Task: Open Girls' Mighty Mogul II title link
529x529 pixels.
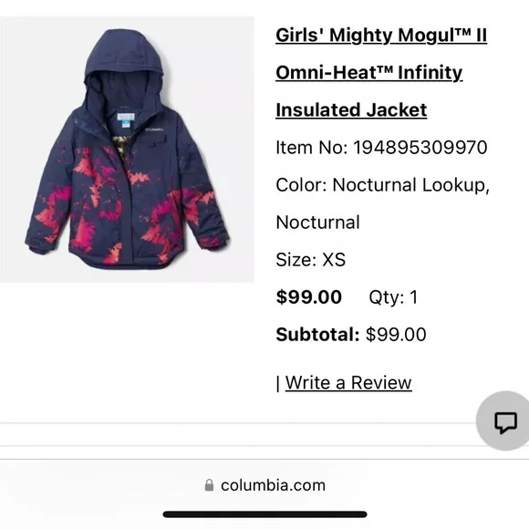Action: pos(381,35)
